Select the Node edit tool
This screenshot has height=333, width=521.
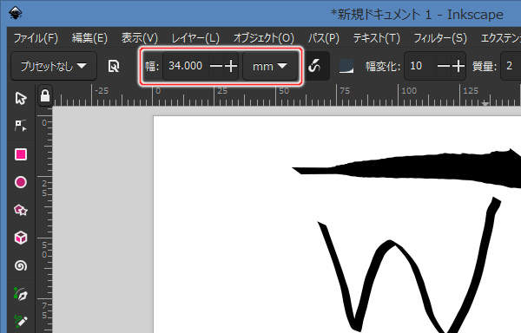click(21, 126)
